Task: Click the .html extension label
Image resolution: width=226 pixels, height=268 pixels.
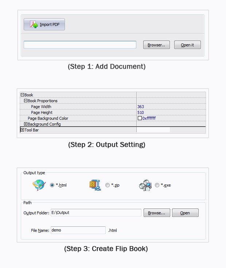Action: point(113,230)
